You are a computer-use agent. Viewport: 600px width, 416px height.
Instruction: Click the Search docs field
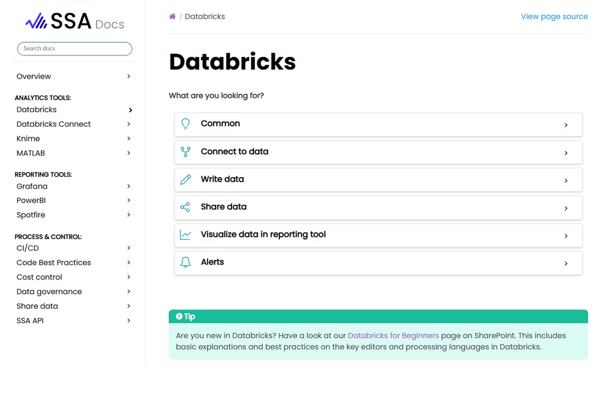coord(75,49)
